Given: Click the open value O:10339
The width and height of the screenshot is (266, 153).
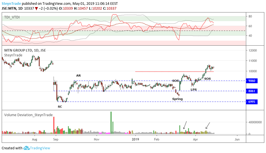Looking at the screenshot, I should (66, 8).
